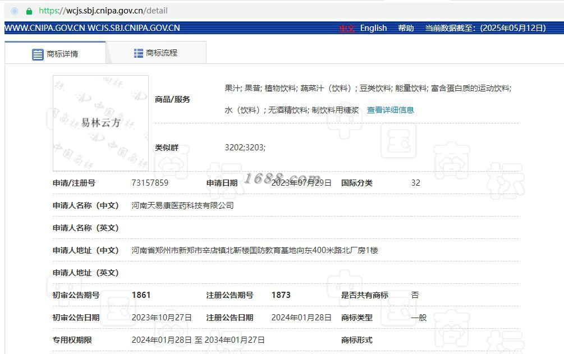This screenshot has width=564, height=354.
Task: Click the data cutoff date 2025年05月12日
Action: (513, 28)
